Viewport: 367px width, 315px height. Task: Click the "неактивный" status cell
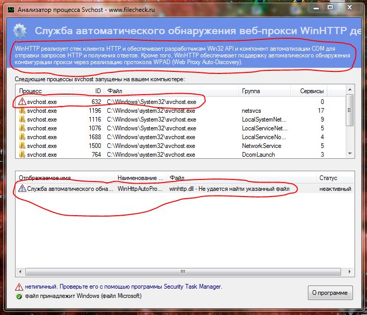(x=335, y=189)
